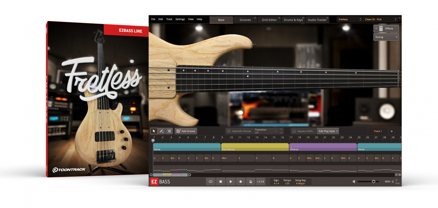Select the yellow Pre Chorus song block

(255, 147)
